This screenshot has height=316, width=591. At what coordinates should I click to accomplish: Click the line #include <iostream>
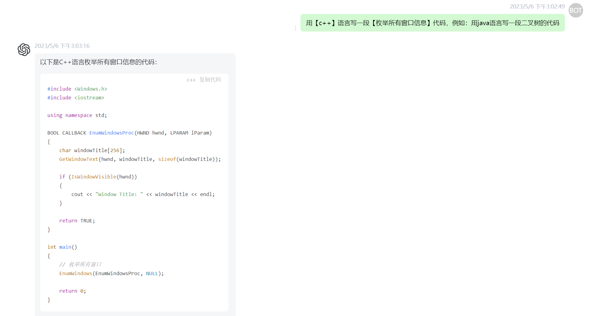point(76,98)
